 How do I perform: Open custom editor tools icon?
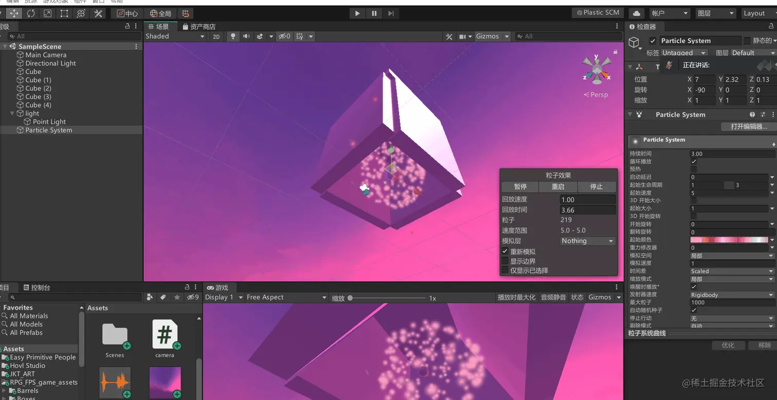(x=98, y=13)
